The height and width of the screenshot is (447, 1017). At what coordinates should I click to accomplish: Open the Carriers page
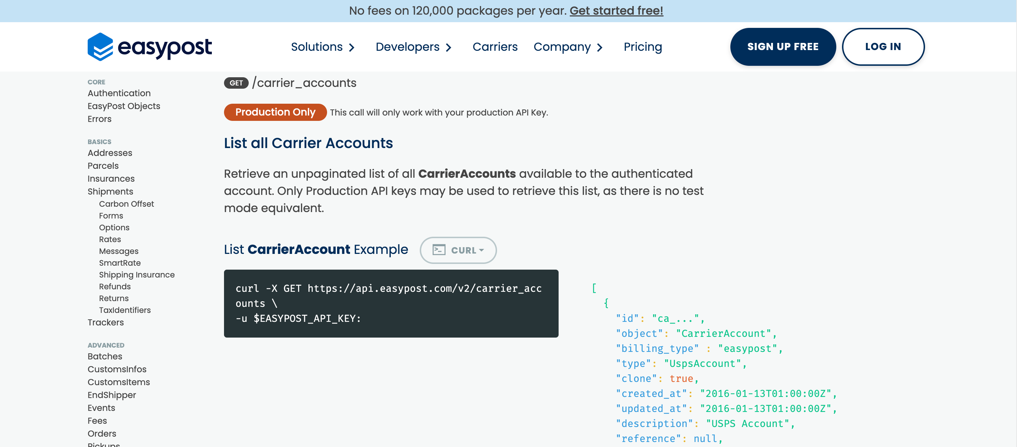coord(495,46)
